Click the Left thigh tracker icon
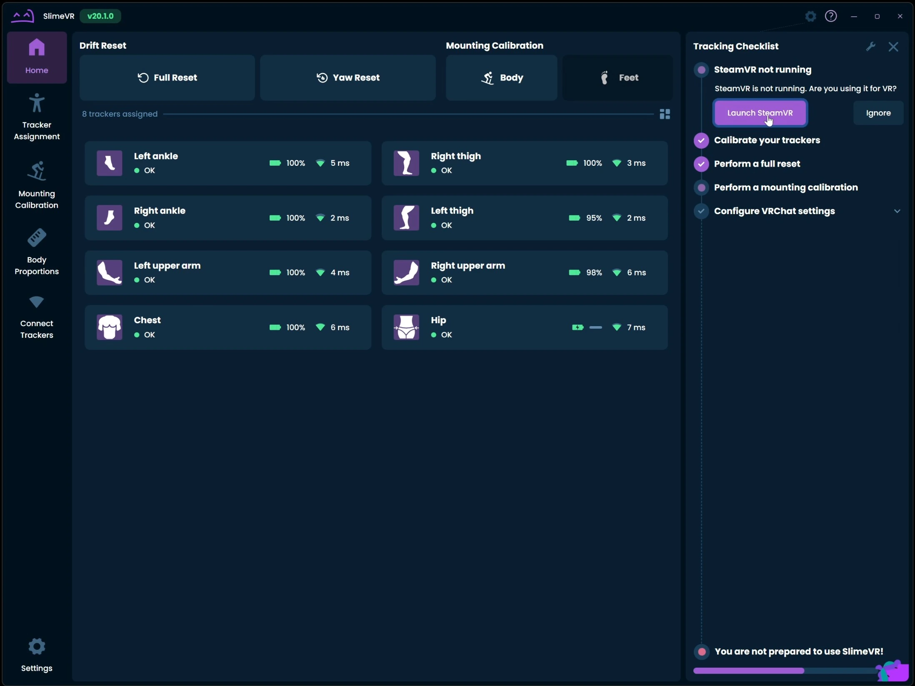915x686 pixels. (406, 218)
